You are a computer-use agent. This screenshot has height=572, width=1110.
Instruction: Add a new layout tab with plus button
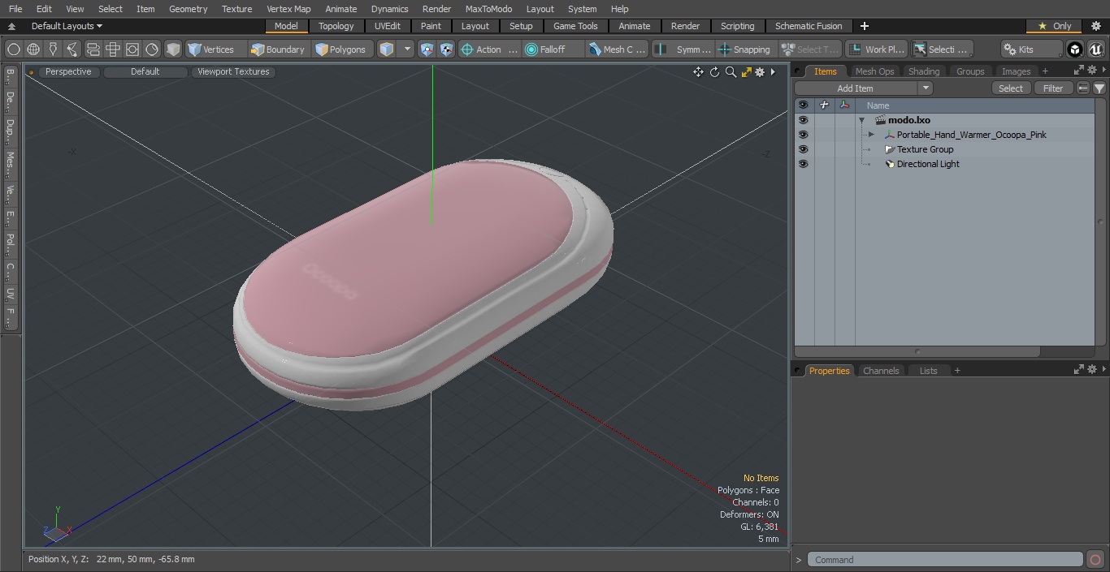coord(864,26)
